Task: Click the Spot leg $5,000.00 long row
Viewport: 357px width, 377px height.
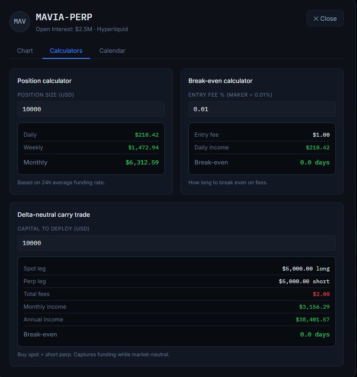Action: (x=177, y=269)
